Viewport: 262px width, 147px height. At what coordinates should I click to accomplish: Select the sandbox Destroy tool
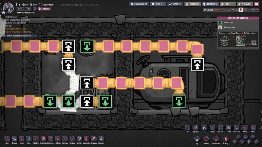[x=245, y=128]
